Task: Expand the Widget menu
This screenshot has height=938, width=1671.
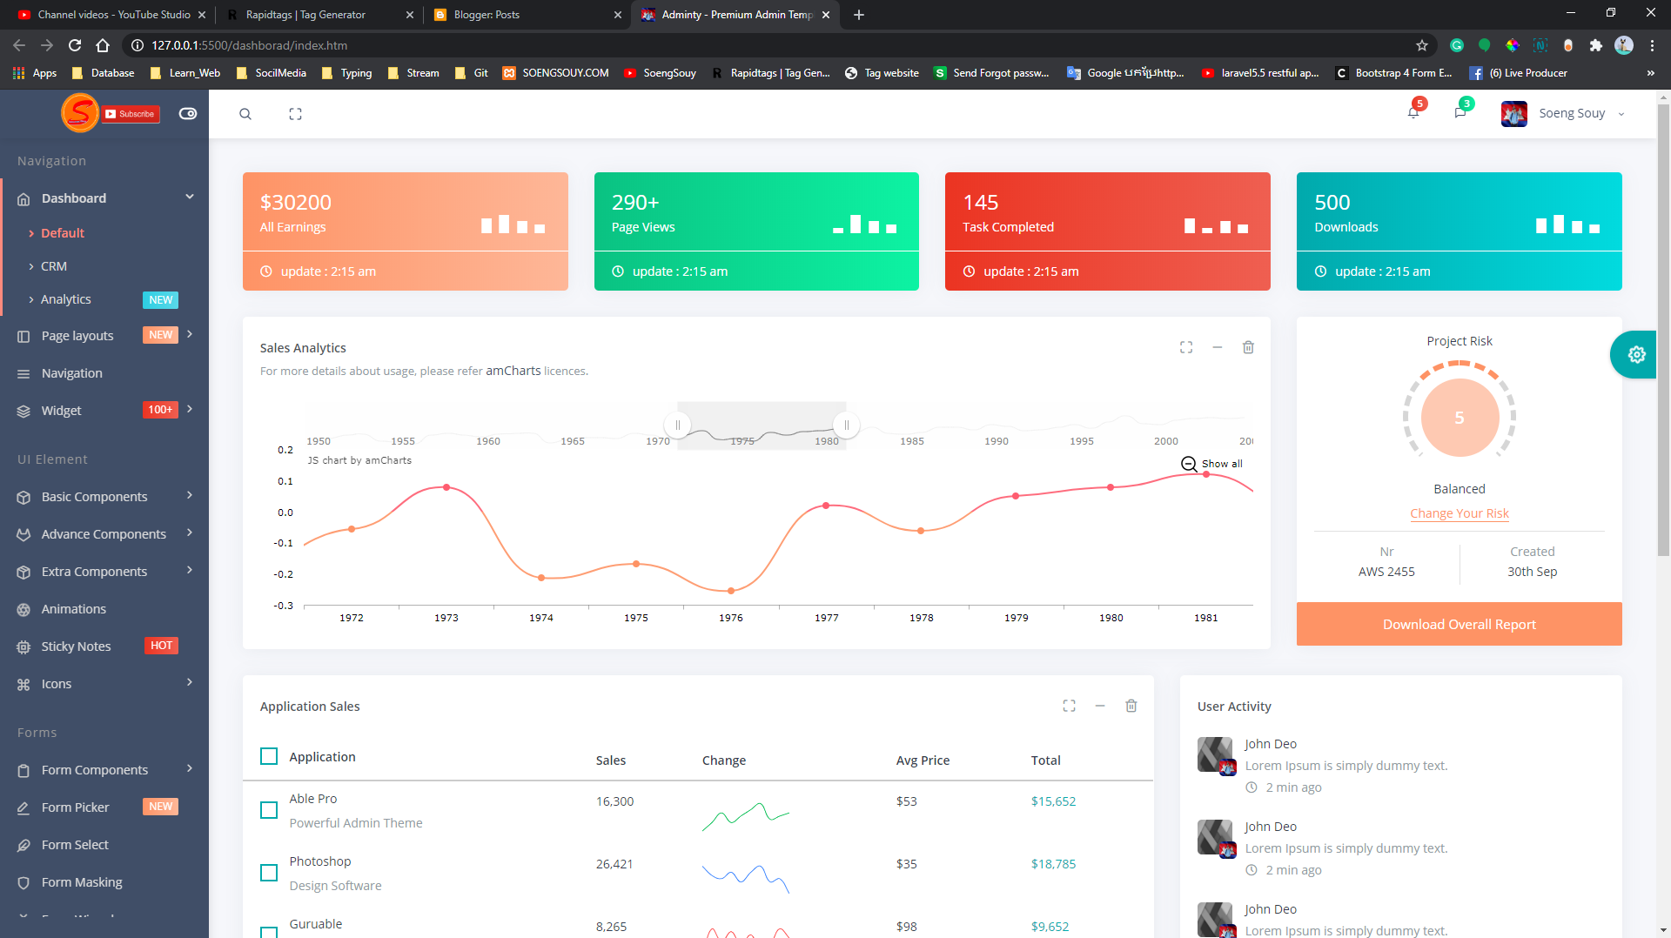Action: click(x=104, y=410)
